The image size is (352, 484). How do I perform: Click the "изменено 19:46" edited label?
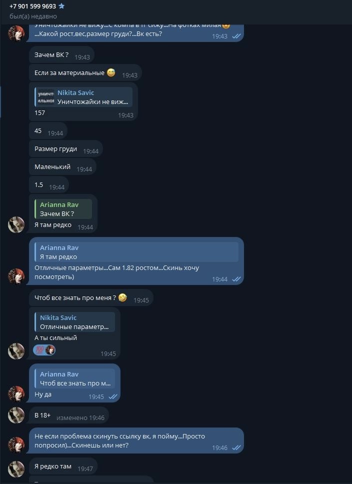[x=80, y=417]
